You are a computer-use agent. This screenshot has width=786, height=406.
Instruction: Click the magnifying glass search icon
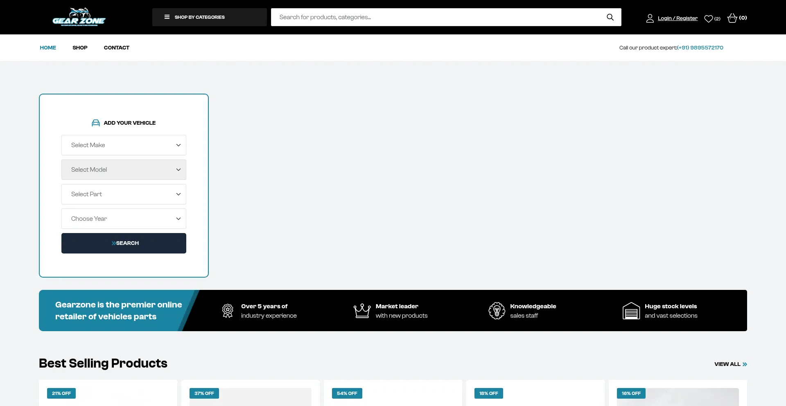(610, 17)
